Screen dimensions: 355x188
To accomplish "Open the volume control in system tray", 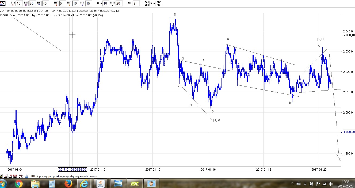I will [x=331, y=184].
